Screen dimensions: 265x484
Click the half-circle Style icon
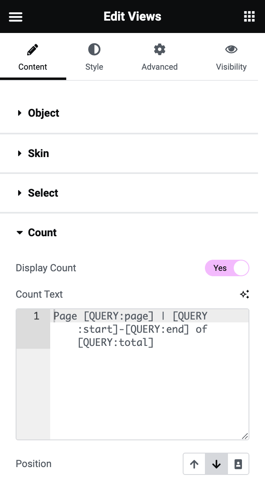[94, 50]
